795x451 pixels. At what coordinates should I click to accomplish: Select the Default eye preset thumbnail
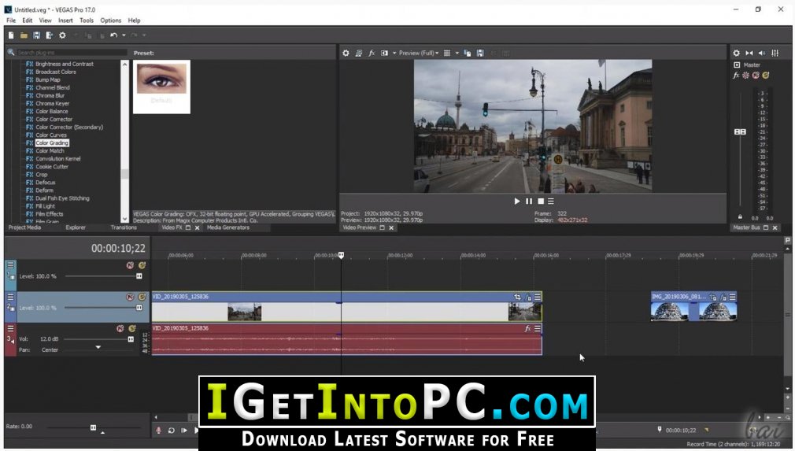[x=161, y=87]
